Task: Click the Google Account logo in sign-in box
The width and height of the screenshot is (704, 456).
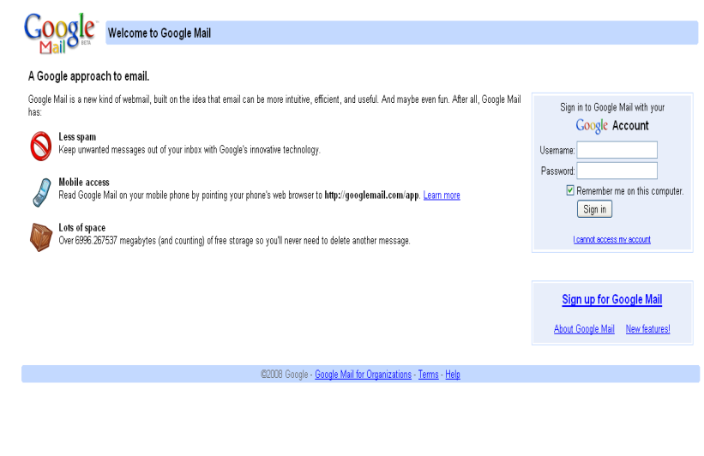Action: point(592,126)
